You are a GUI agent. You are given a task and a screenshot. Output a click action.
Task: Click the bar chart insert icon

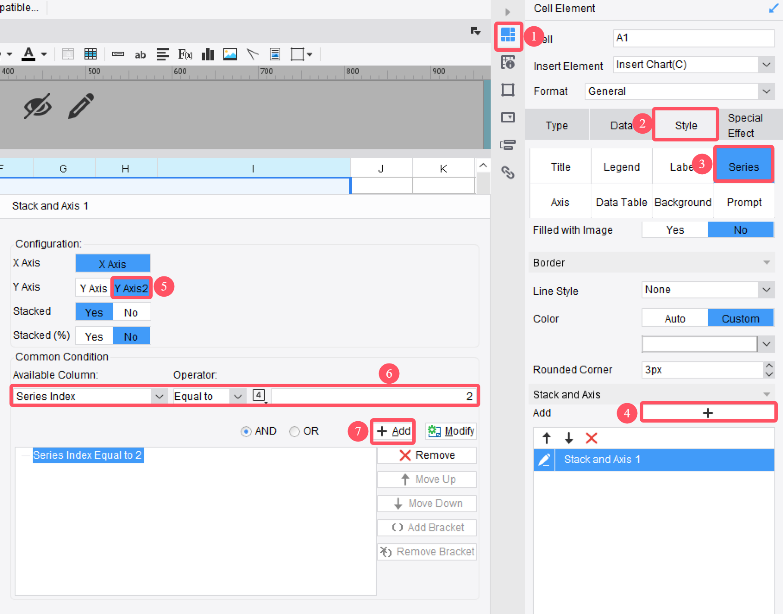(208, 54)
